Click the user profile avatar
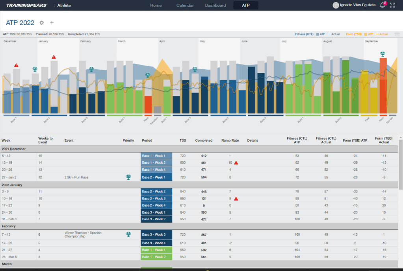The width and height of the screenshot is (403, 271). [336, 6]
